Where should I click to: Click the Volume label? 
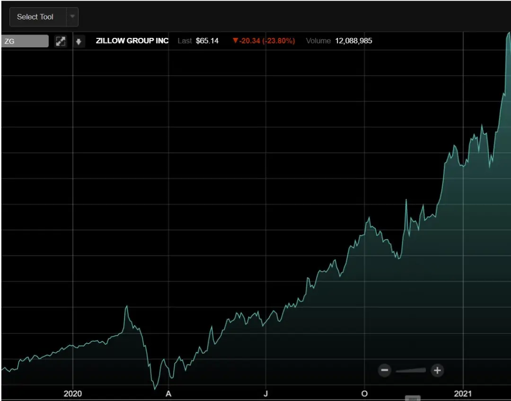(318, 41)
